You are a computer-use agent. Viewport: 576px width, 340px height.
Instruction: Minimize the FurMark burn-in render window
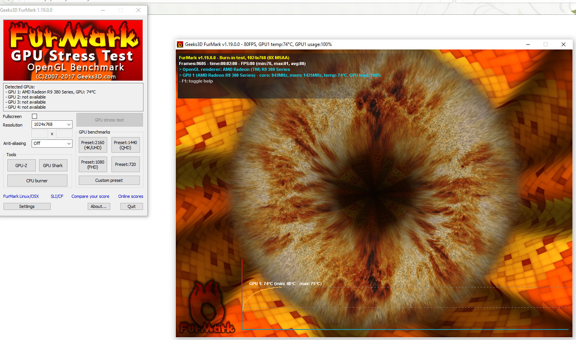point(528,44)
